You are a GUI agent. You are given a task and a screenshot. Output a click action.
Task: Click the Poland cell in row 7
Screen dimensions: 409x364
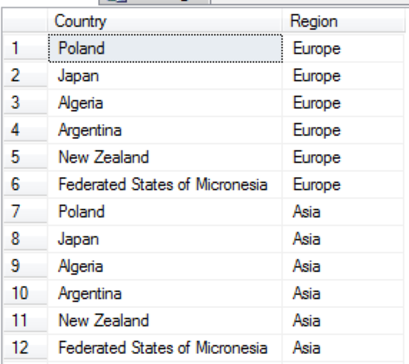[165, 211]
